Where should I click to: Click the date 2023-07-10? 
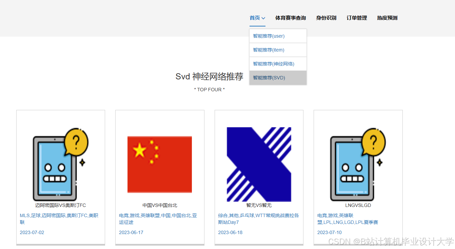coord(330,232)
